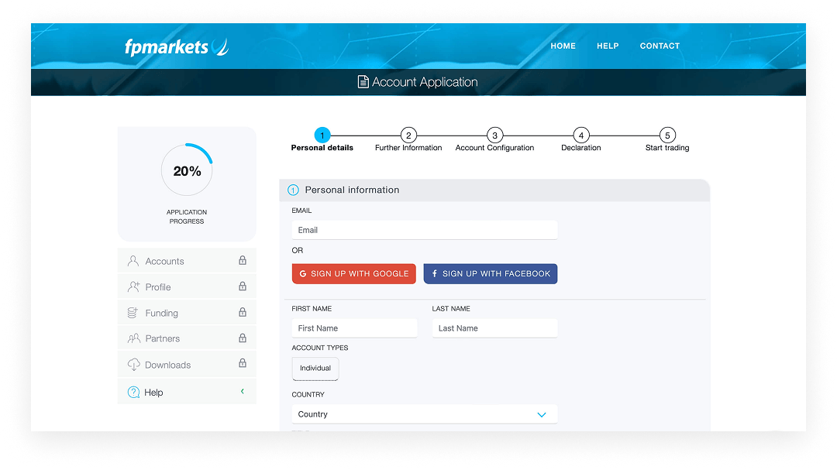This screenshot has height=470, width=837.
Task: Select the Individual account type
Action: 315,369
